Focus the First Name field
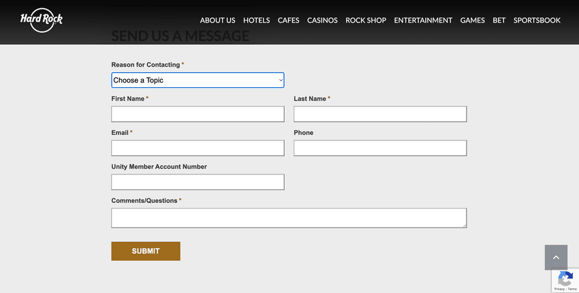This screenshot has width=579, height=293. pos(198,114)
